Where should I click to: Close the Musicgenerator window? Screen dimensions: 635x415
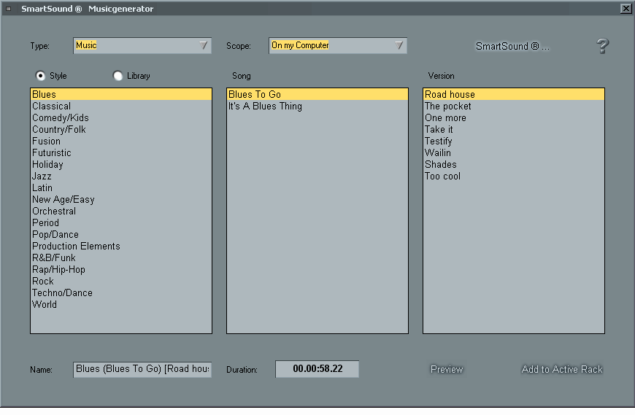(626, 9)
